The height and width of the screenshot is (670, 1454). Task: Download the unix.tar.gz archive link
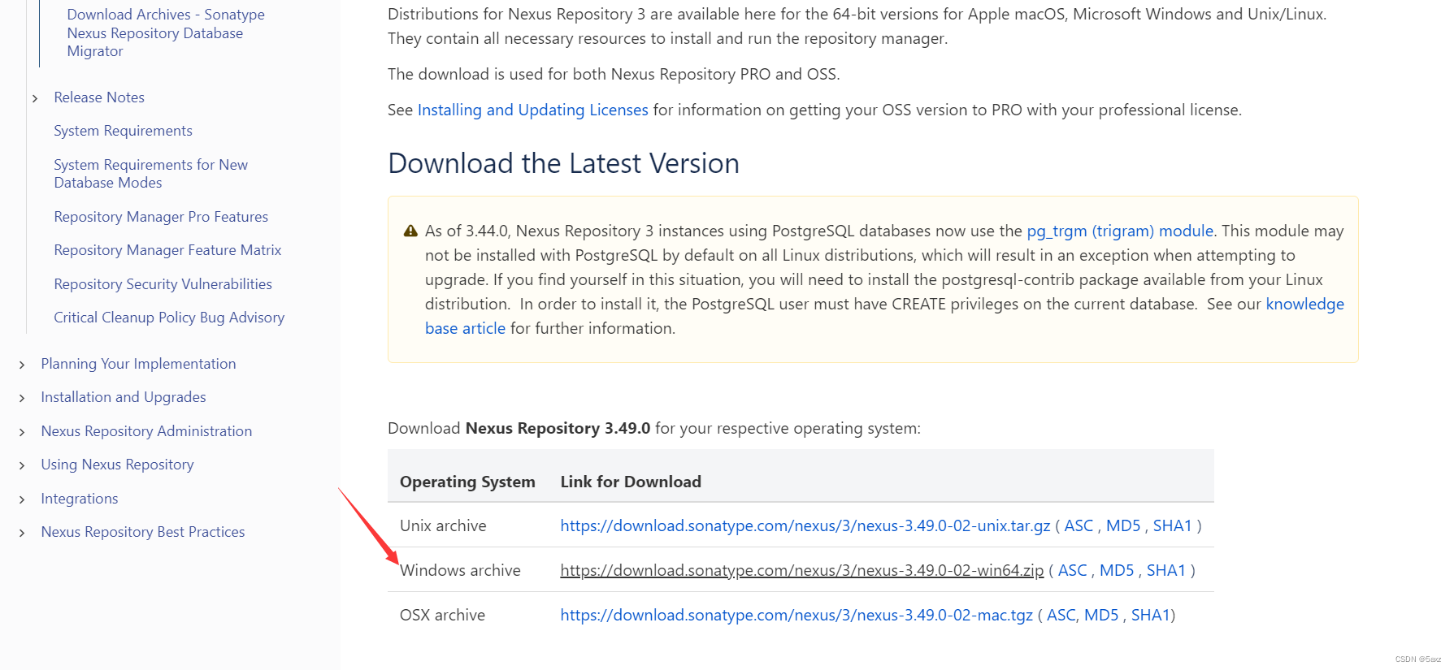805,525
